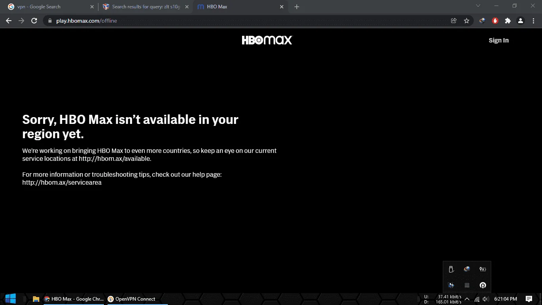Screen dimensions: 542x305
Task: Reload the HBO Max page
Action: tap(34, 21)
